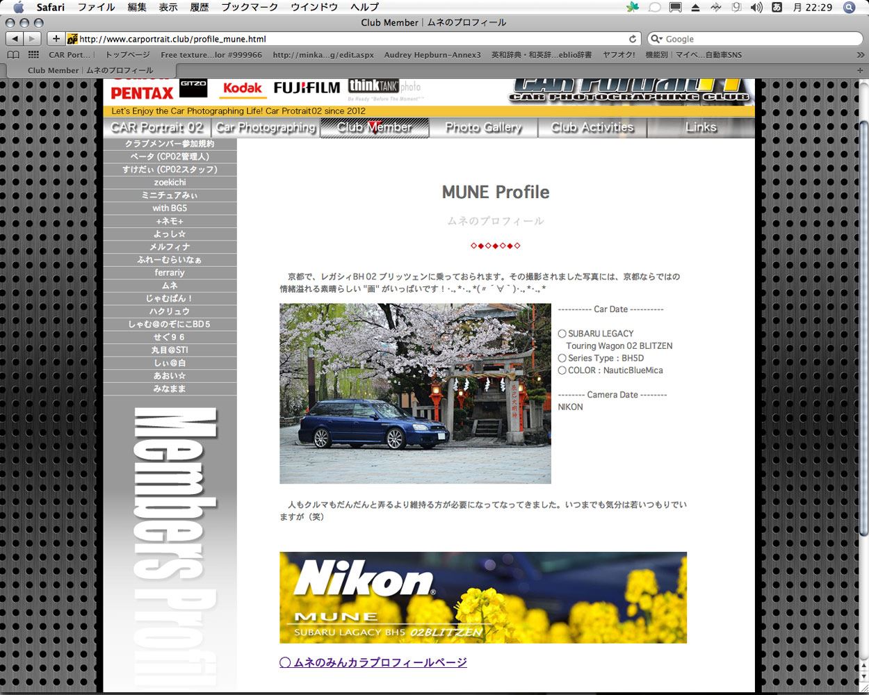Open the ヘルプ menu
The image size is (869, 695).
(365, 7)
